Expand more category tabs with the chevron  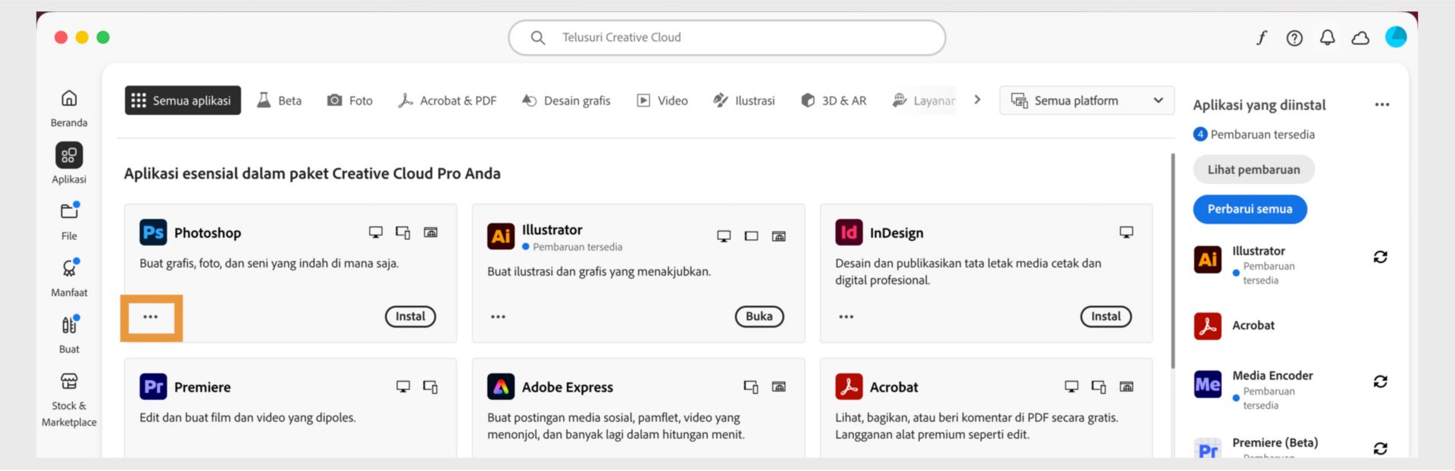click(978, 100)
